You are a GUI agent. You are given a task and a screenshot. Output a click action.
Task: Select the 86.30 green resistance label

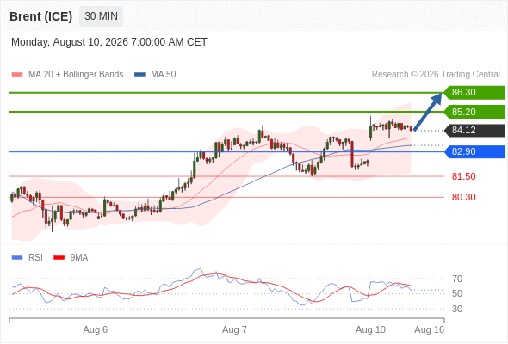(x=474, y=93)
